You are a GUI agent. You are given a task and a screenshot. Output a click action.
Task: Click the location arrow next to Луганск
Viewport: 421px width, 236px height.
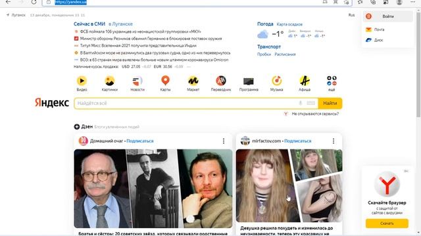pyautogui.click(x=8, y=15)
